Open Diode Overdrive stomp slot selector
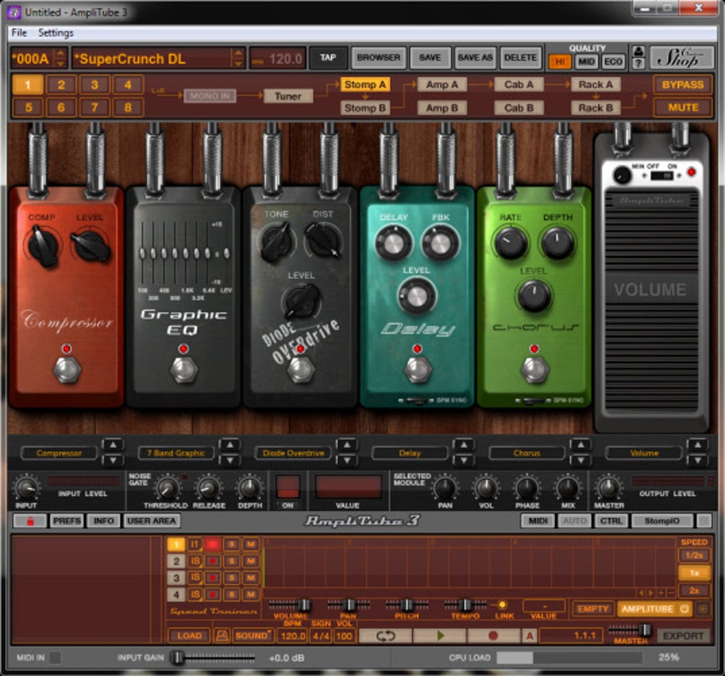The height and width of the screenshot is (676, 725). tap(293, 453)
